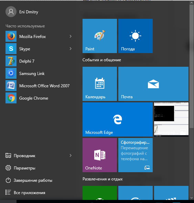Open Skype from the frequently used list

39,49
